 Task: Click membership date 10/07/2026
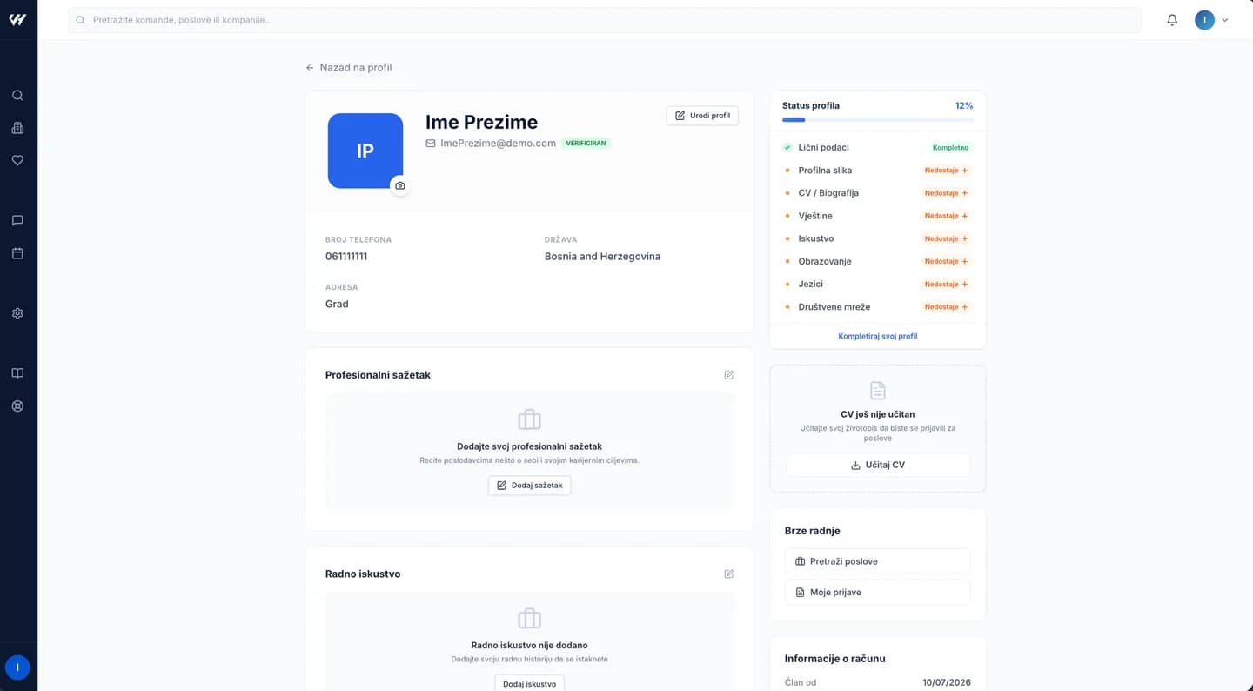[x=947, y=683]
